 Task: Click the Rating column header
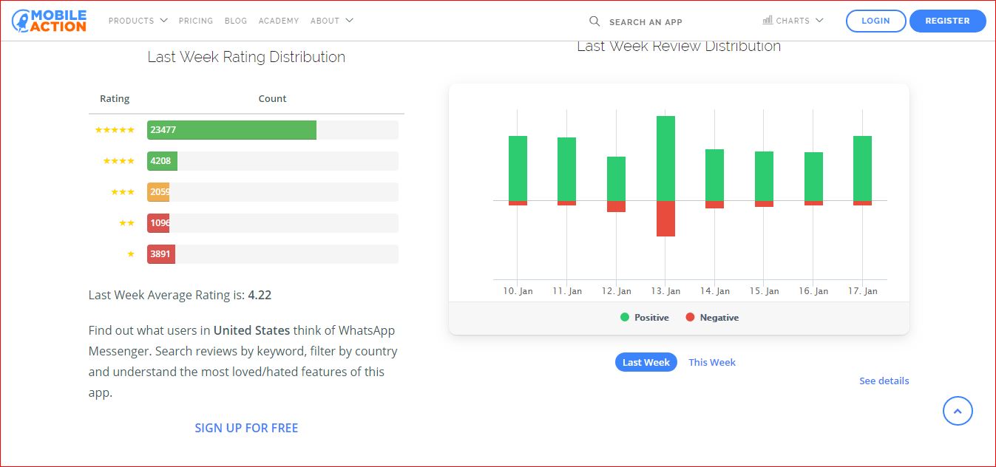tap(115, 99)
